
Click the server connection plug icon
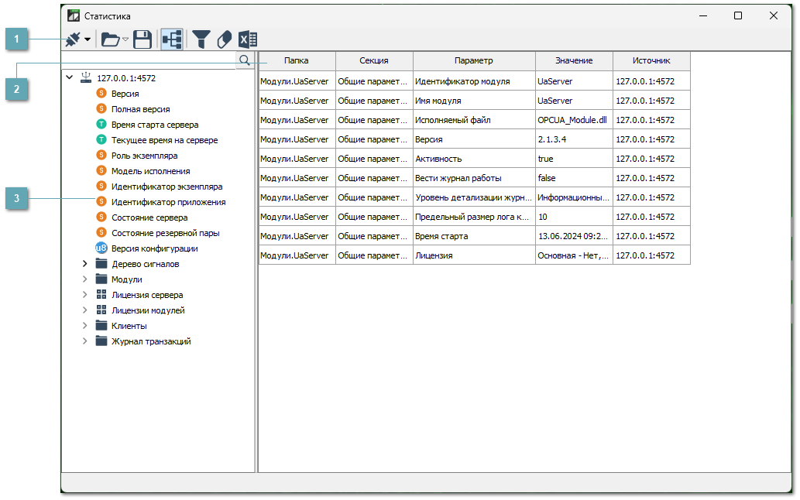tap(72, 39)
